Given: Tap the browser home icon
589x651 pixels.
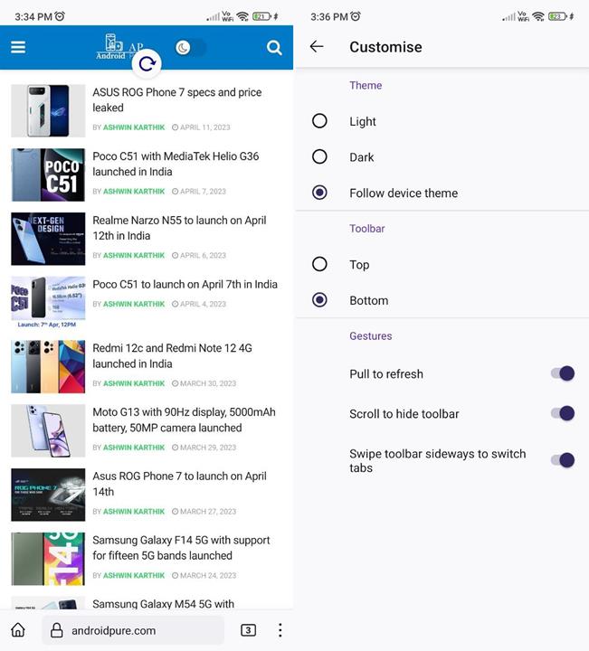Looking at the screenshot, I should [18, 630].
